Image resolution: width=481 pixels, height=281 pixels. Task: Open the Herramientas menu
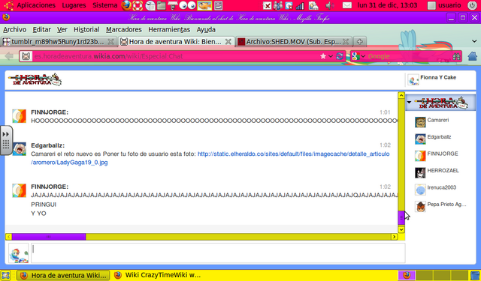169,30
